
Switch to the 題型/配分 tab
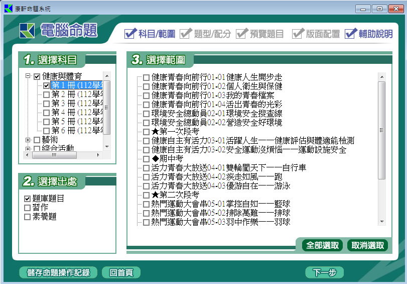206,34
